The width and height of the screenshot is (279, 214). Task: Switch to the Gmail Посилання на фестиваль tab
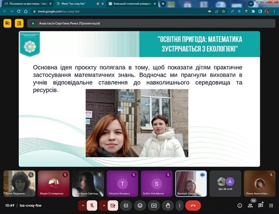pos(28,4)
